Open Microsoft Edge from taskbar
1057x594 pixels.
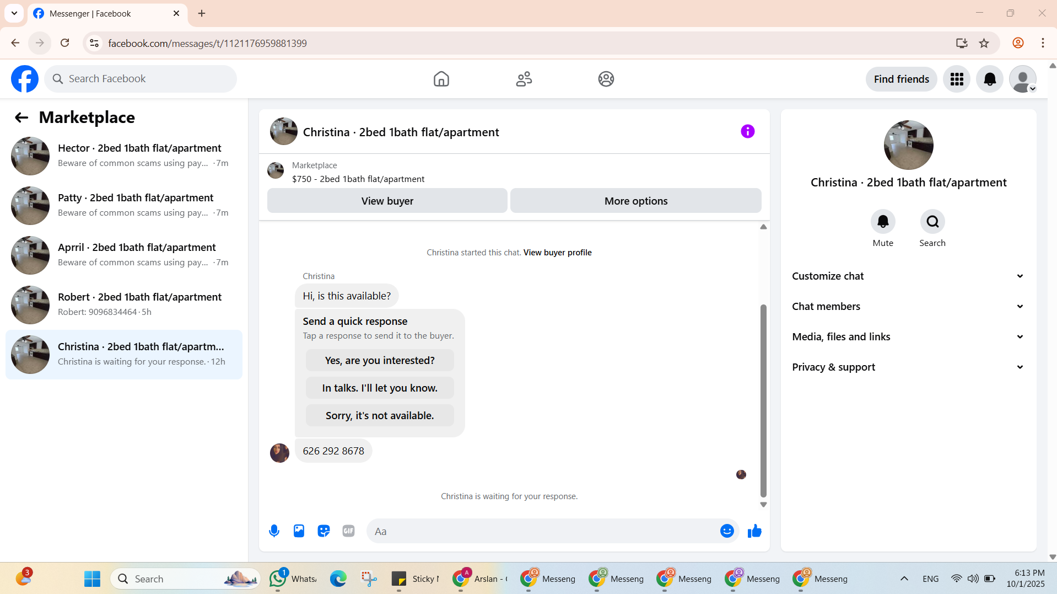coord(338,579)
